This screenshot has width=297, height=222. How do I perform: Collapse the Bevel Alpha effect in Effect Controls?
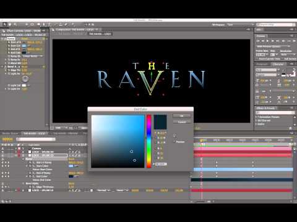pyautogui.click(x=2, y=67)
